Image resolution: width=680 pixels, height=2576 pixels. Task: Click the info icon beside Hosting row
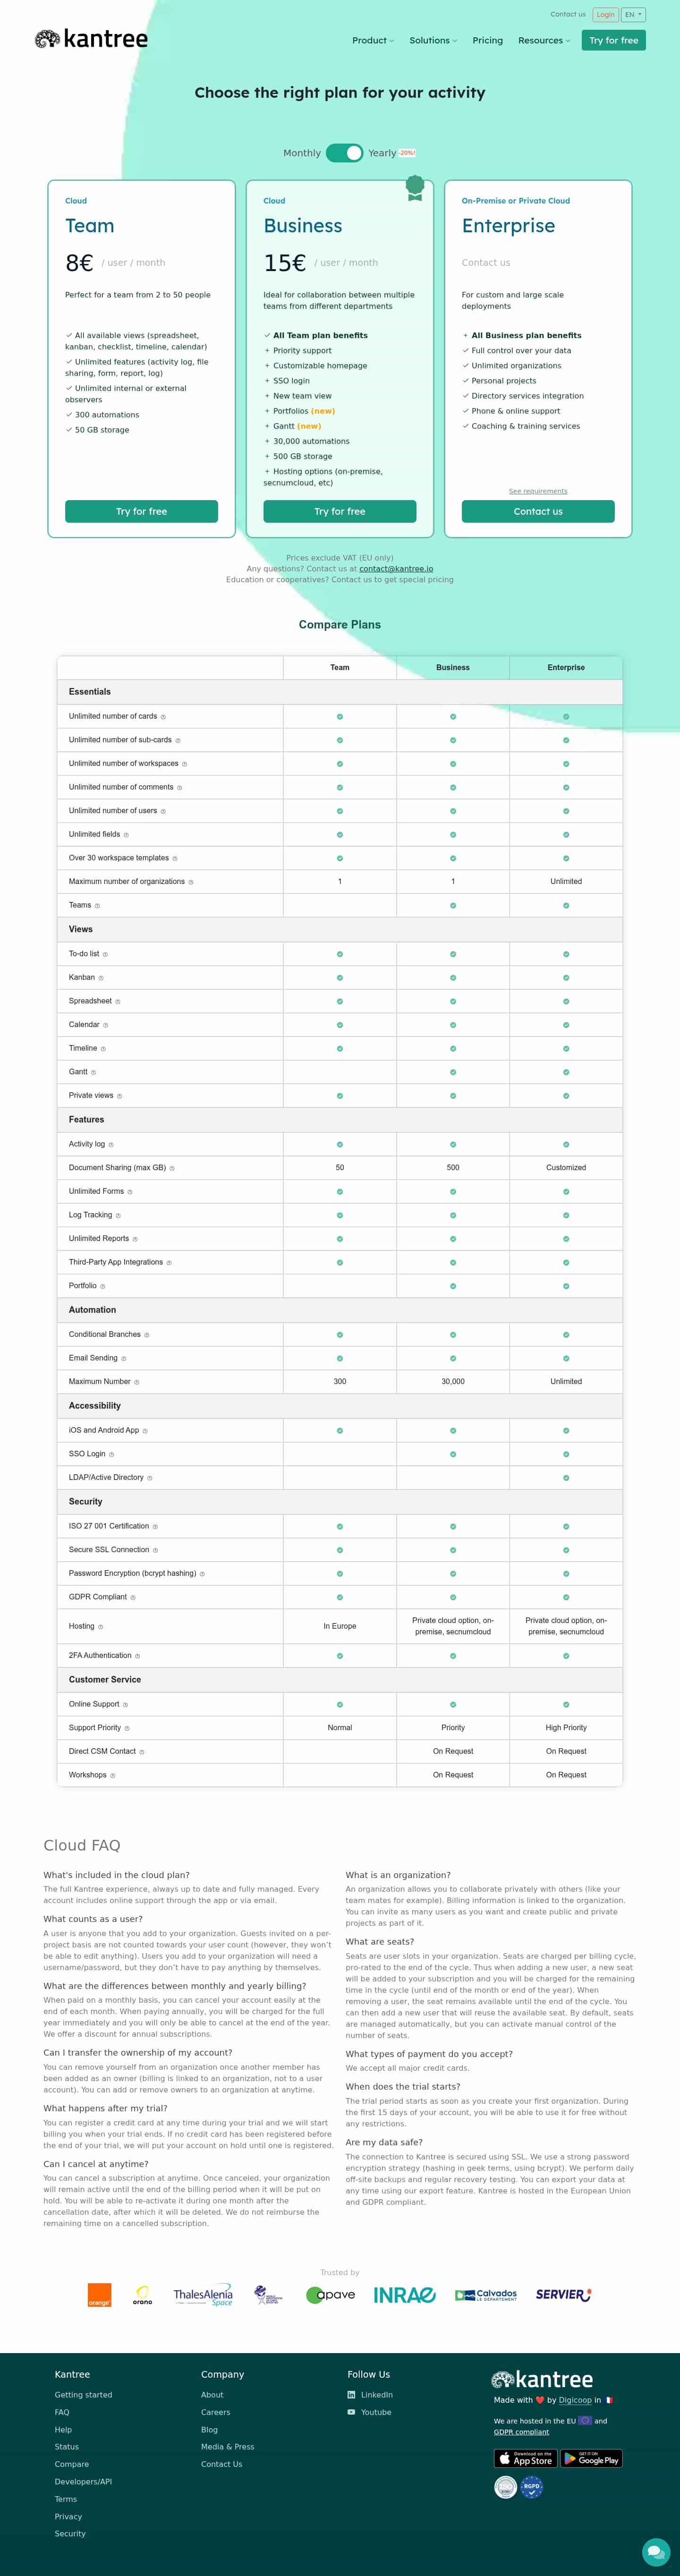click(x=101, y=1627)
